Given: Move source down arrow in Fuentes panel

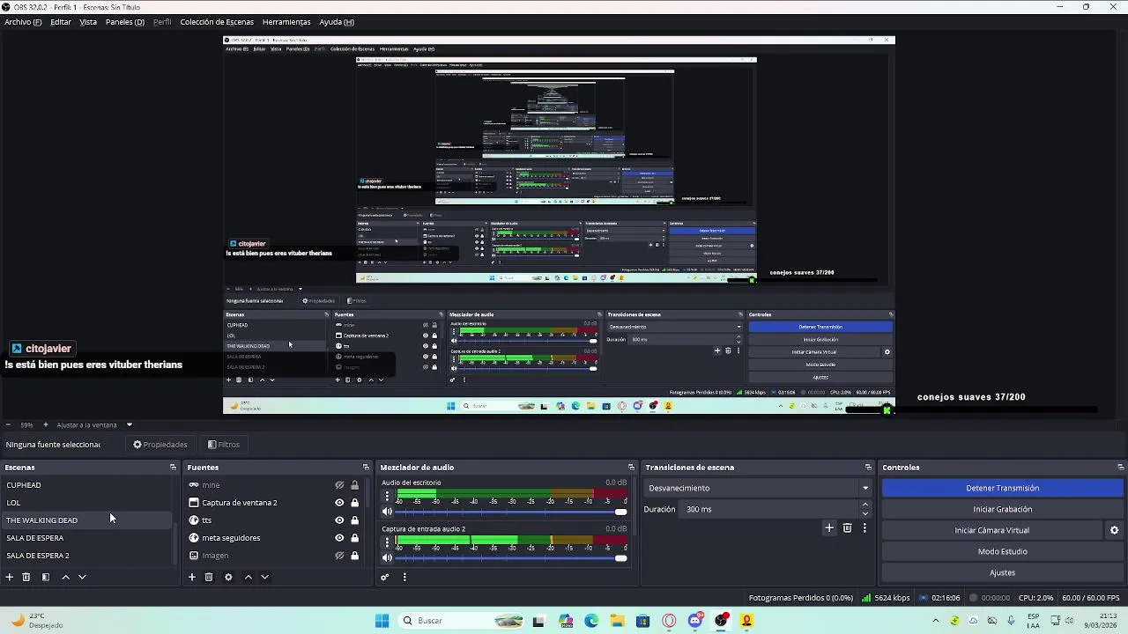Looking at the screenshot, I should point(264,577).
